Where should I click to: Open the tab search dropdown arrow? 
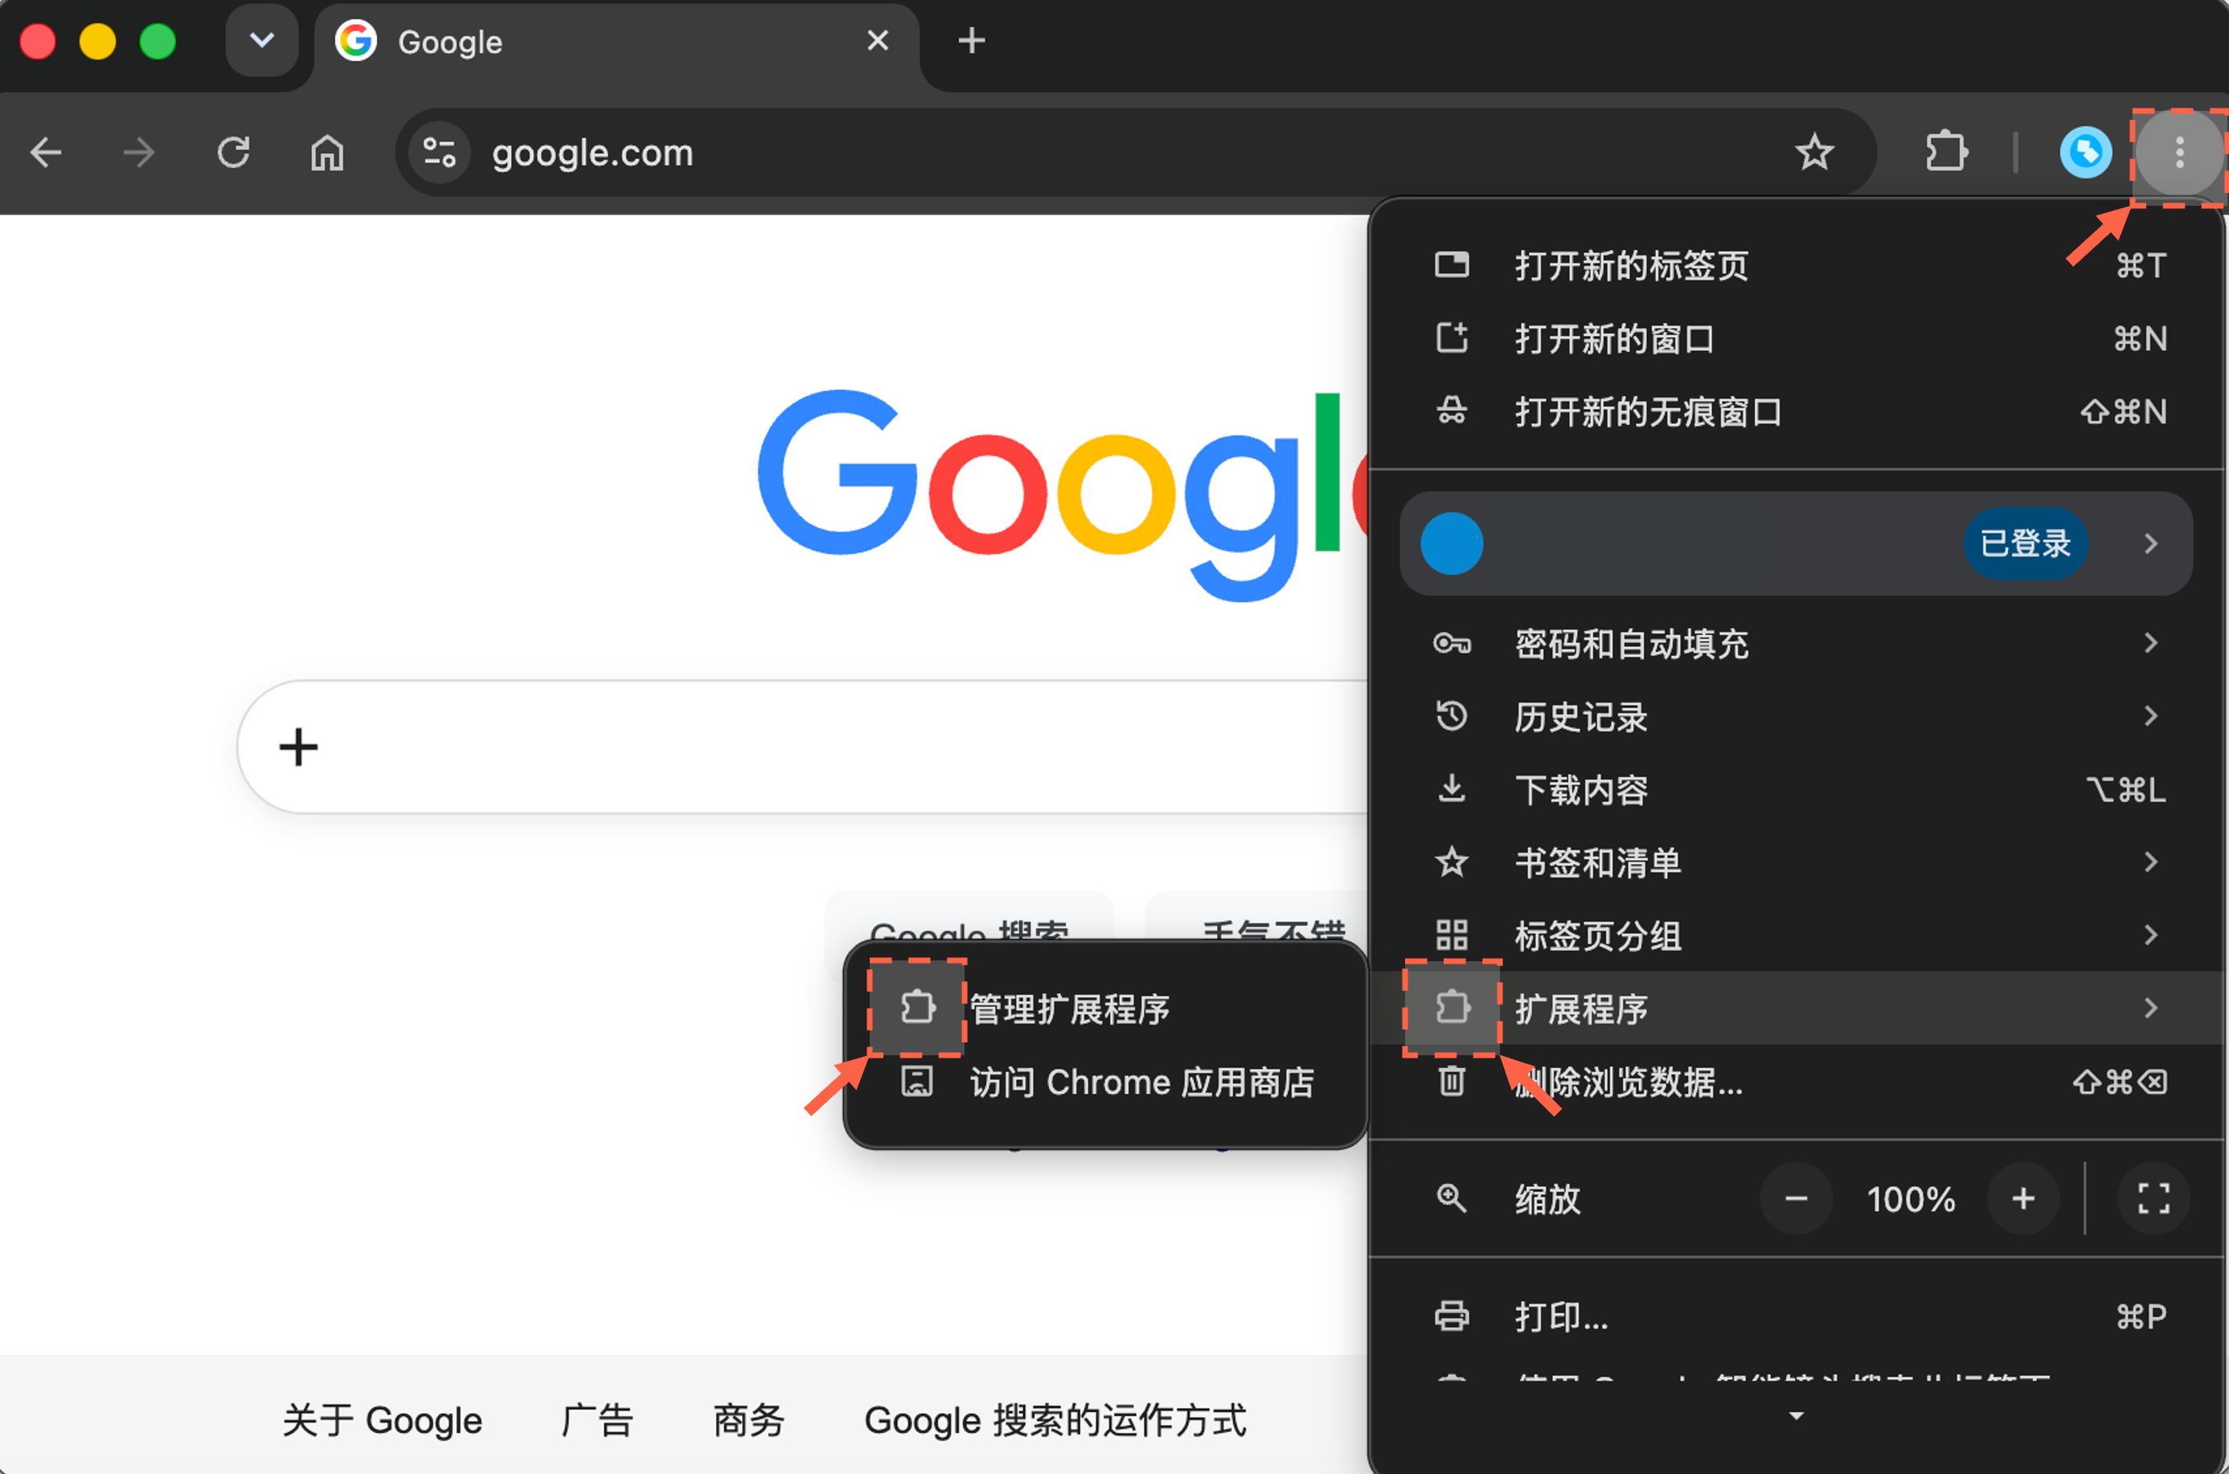tap(262, 40)
